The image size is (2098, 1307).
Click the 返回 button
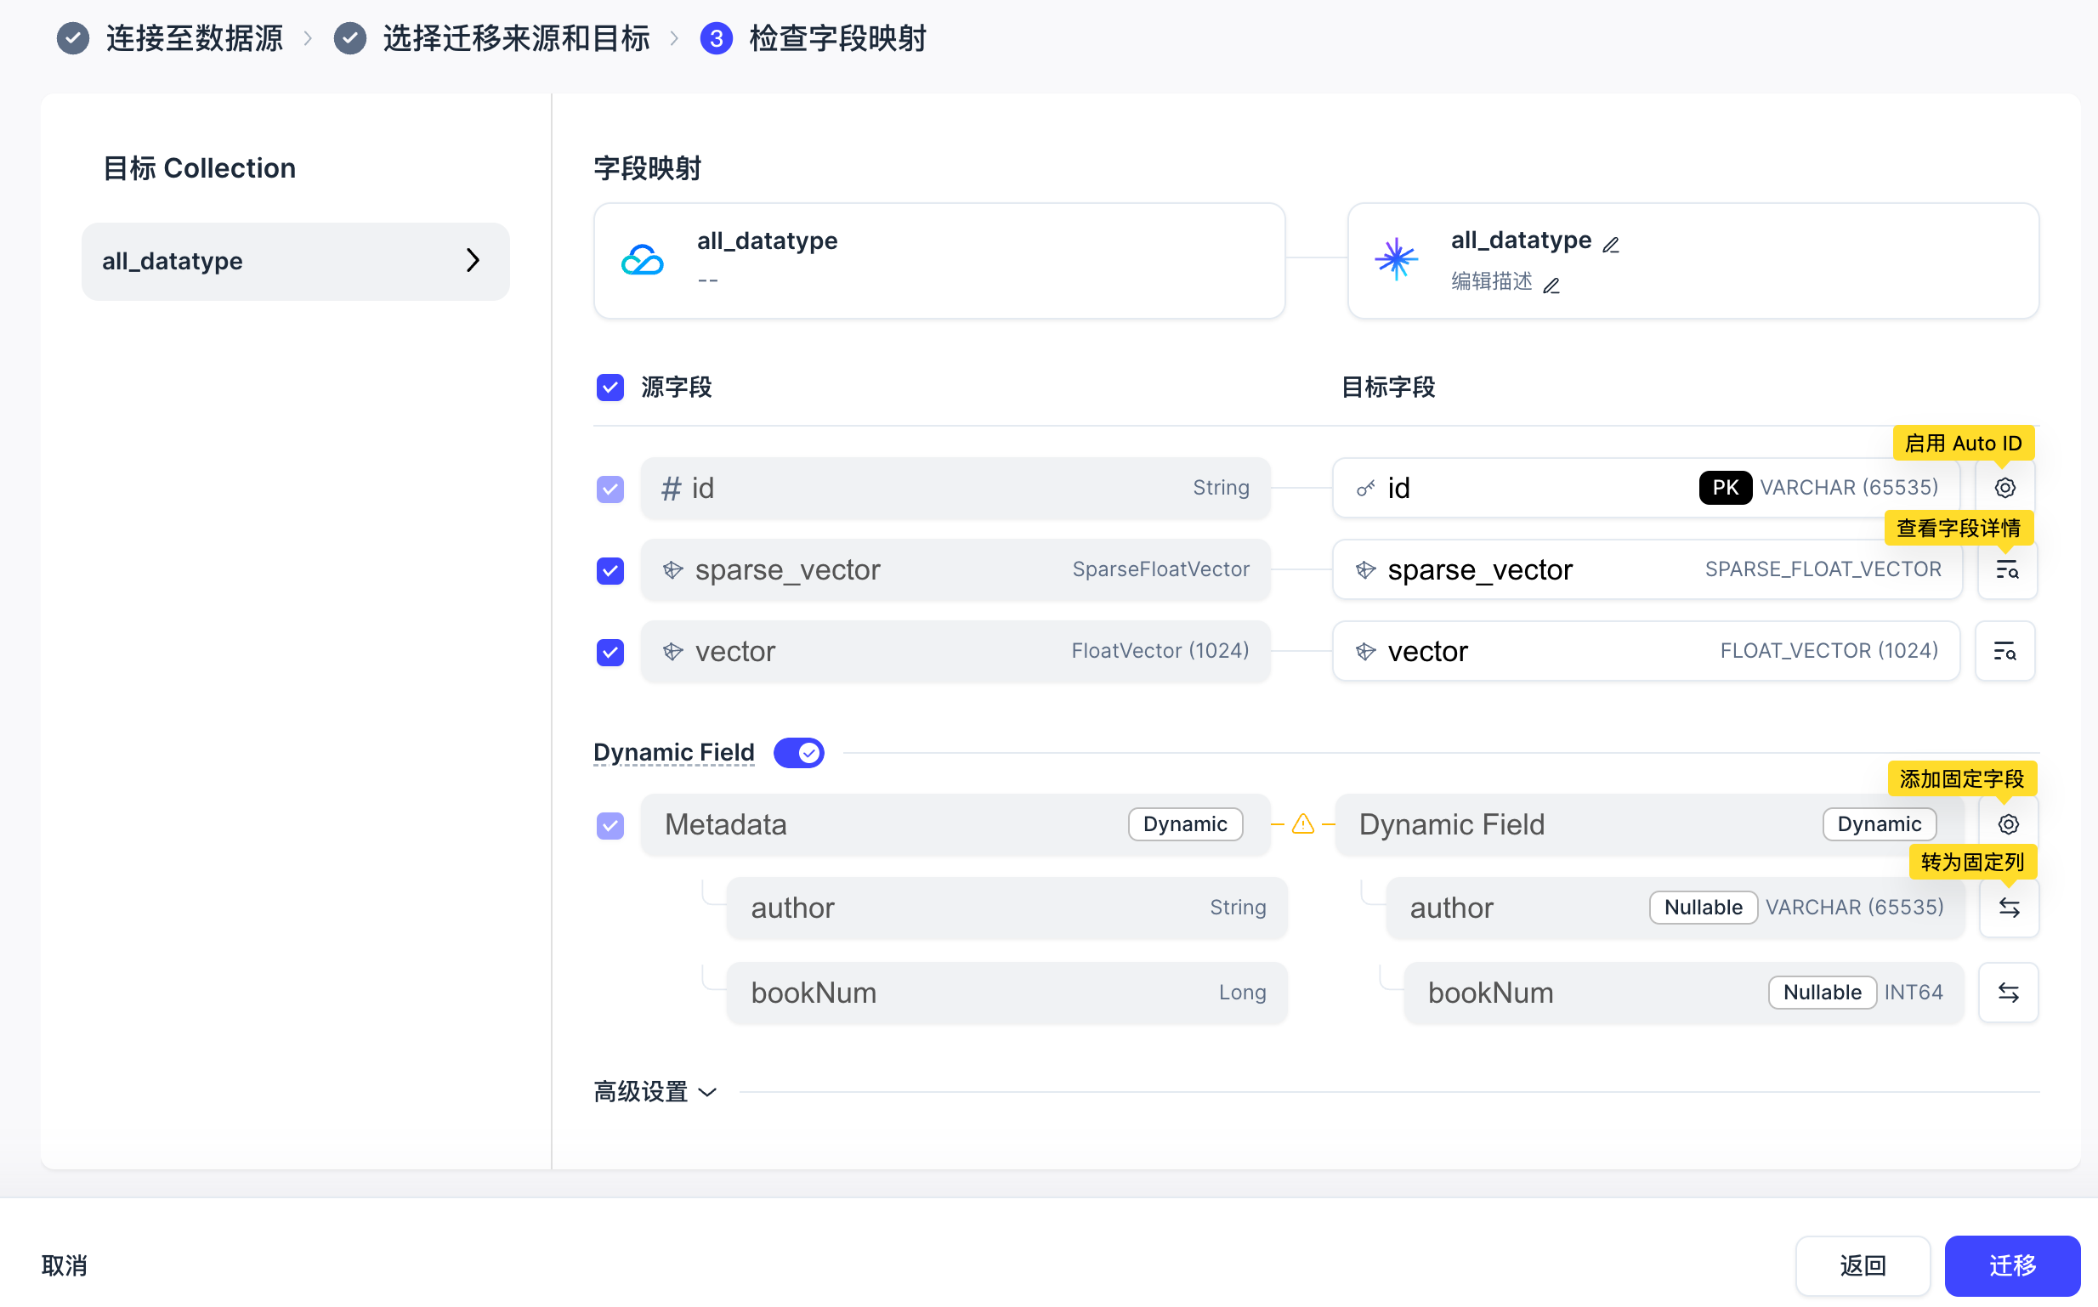point(1863,1265)
